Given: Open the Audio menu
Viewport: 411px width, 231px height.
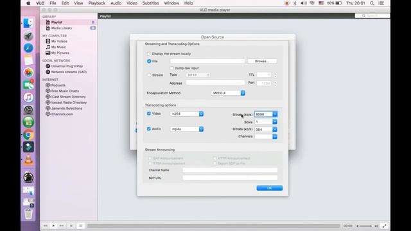Looking at the screenshot, I should [116, 3].
